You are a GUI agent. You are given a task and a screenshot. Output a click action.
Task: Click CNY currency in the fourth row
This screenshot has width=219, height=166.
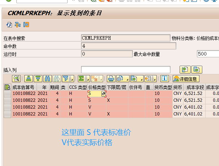[x=177, y=114]
